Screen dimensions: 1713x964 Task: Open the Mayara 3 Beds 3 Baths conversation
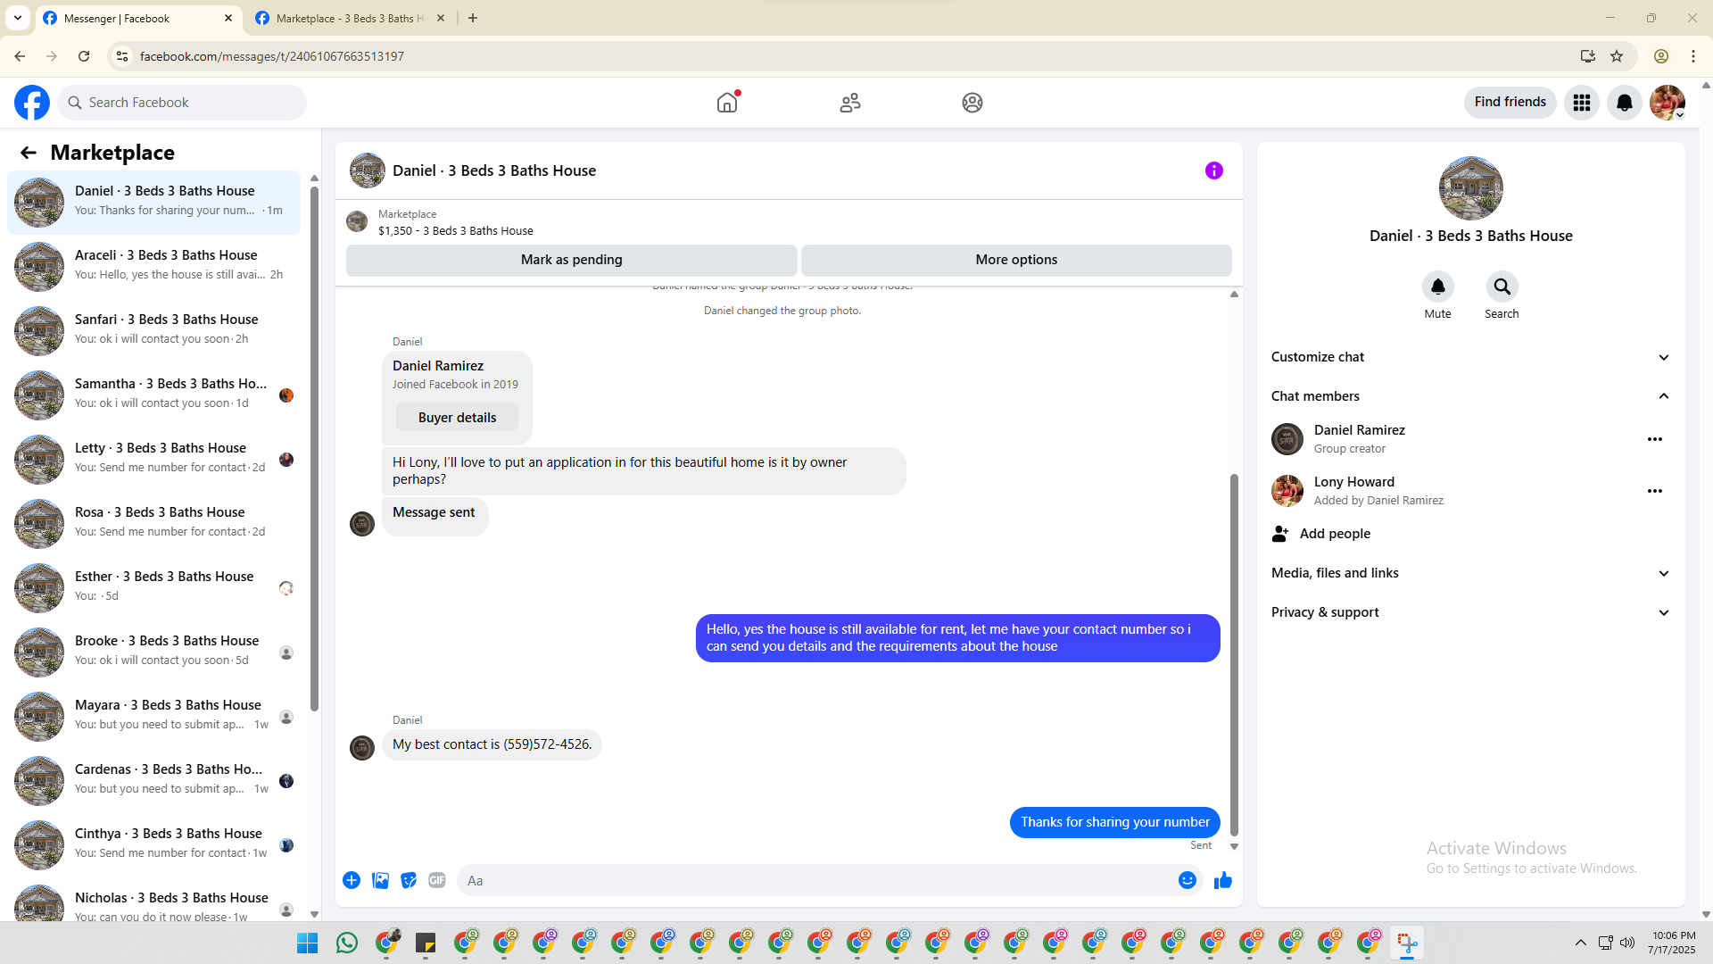click(x=154, y=716)
